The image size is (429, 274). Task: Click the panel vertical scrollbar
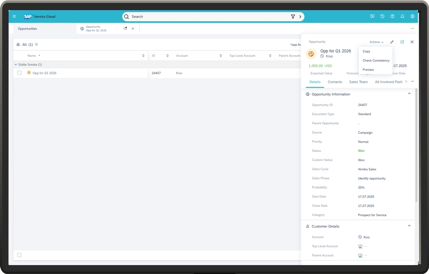click(416, 145)
